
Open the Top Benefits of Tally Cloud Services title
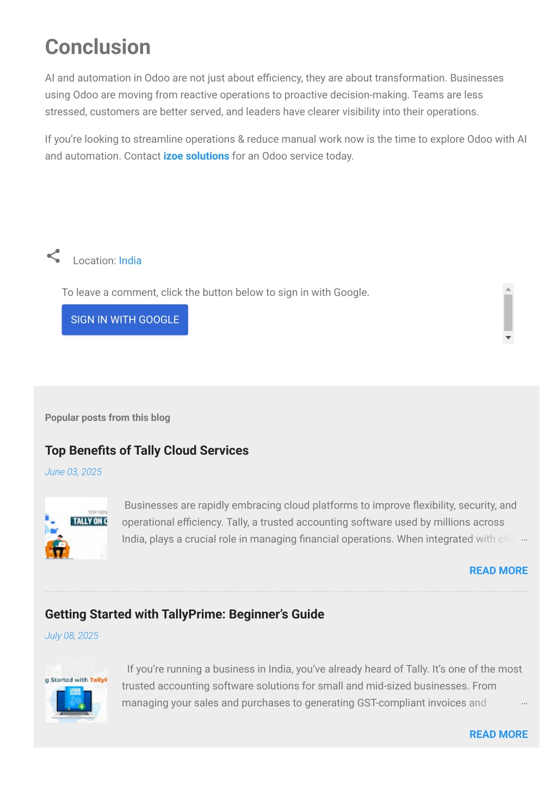(147, 451)
